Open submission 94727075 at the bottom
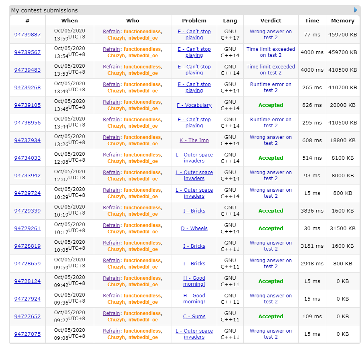This screenshot has height=345, width=364. [x=27, y=334]
